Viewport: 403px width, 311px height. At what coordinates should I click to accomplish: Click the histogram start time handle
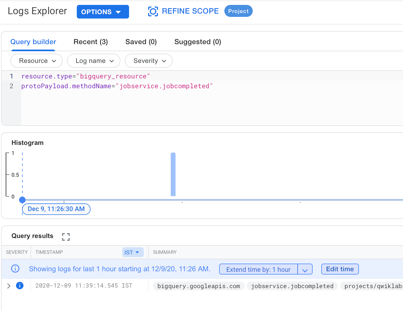point(22,200)
